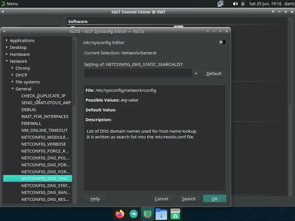Image resolution: width=295 pixels, height=221 pixels.
Task: Open the Sysconfig Editor window menu arrow
Action: [4, 31]
